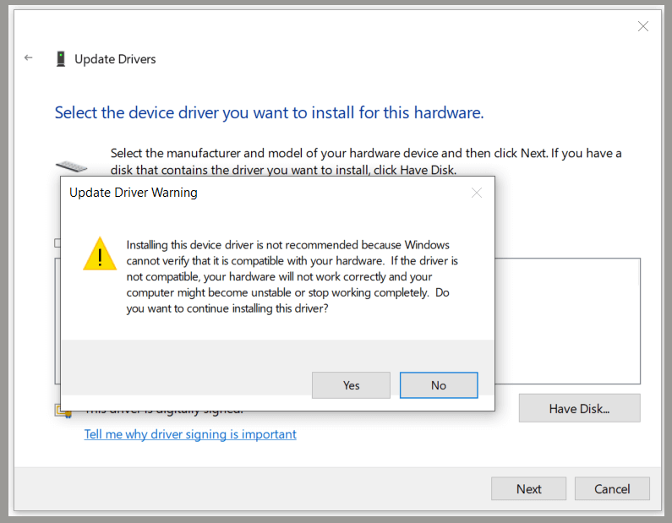672x523 pixels.
Task: Click the warning message starting 'Installing this device driver'
Action: tap(292, 276)
